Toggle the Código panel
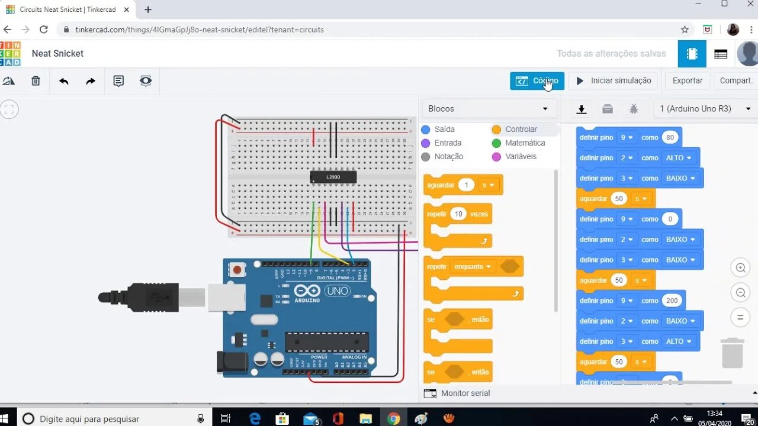This screenshot has width=758, height=426. pyautogui.click(x=537, y=81)
